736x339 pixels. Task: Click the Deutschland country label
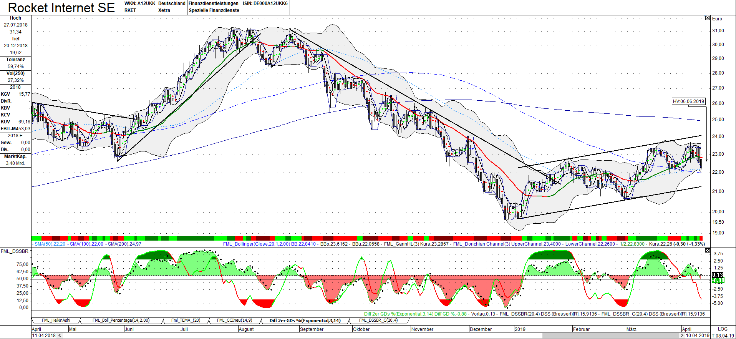[x=172, y=3]
